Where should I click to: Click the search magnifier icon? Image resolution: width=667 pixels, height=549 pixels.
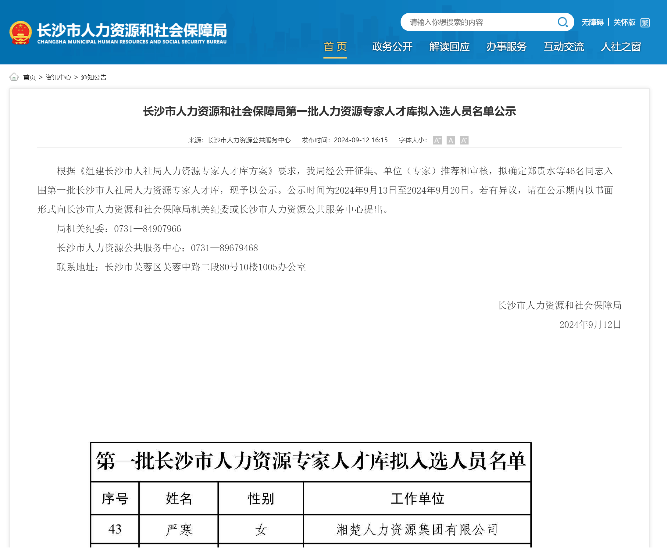click(563, 22)
